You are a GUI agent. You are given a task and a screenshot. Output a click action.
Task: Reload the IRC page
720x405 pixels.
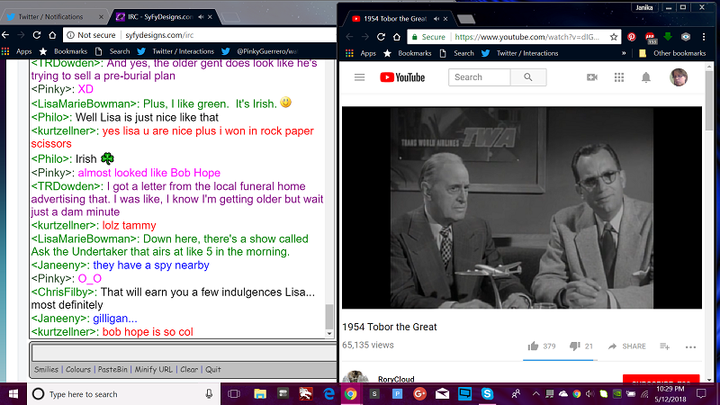[x=37, y=35]
